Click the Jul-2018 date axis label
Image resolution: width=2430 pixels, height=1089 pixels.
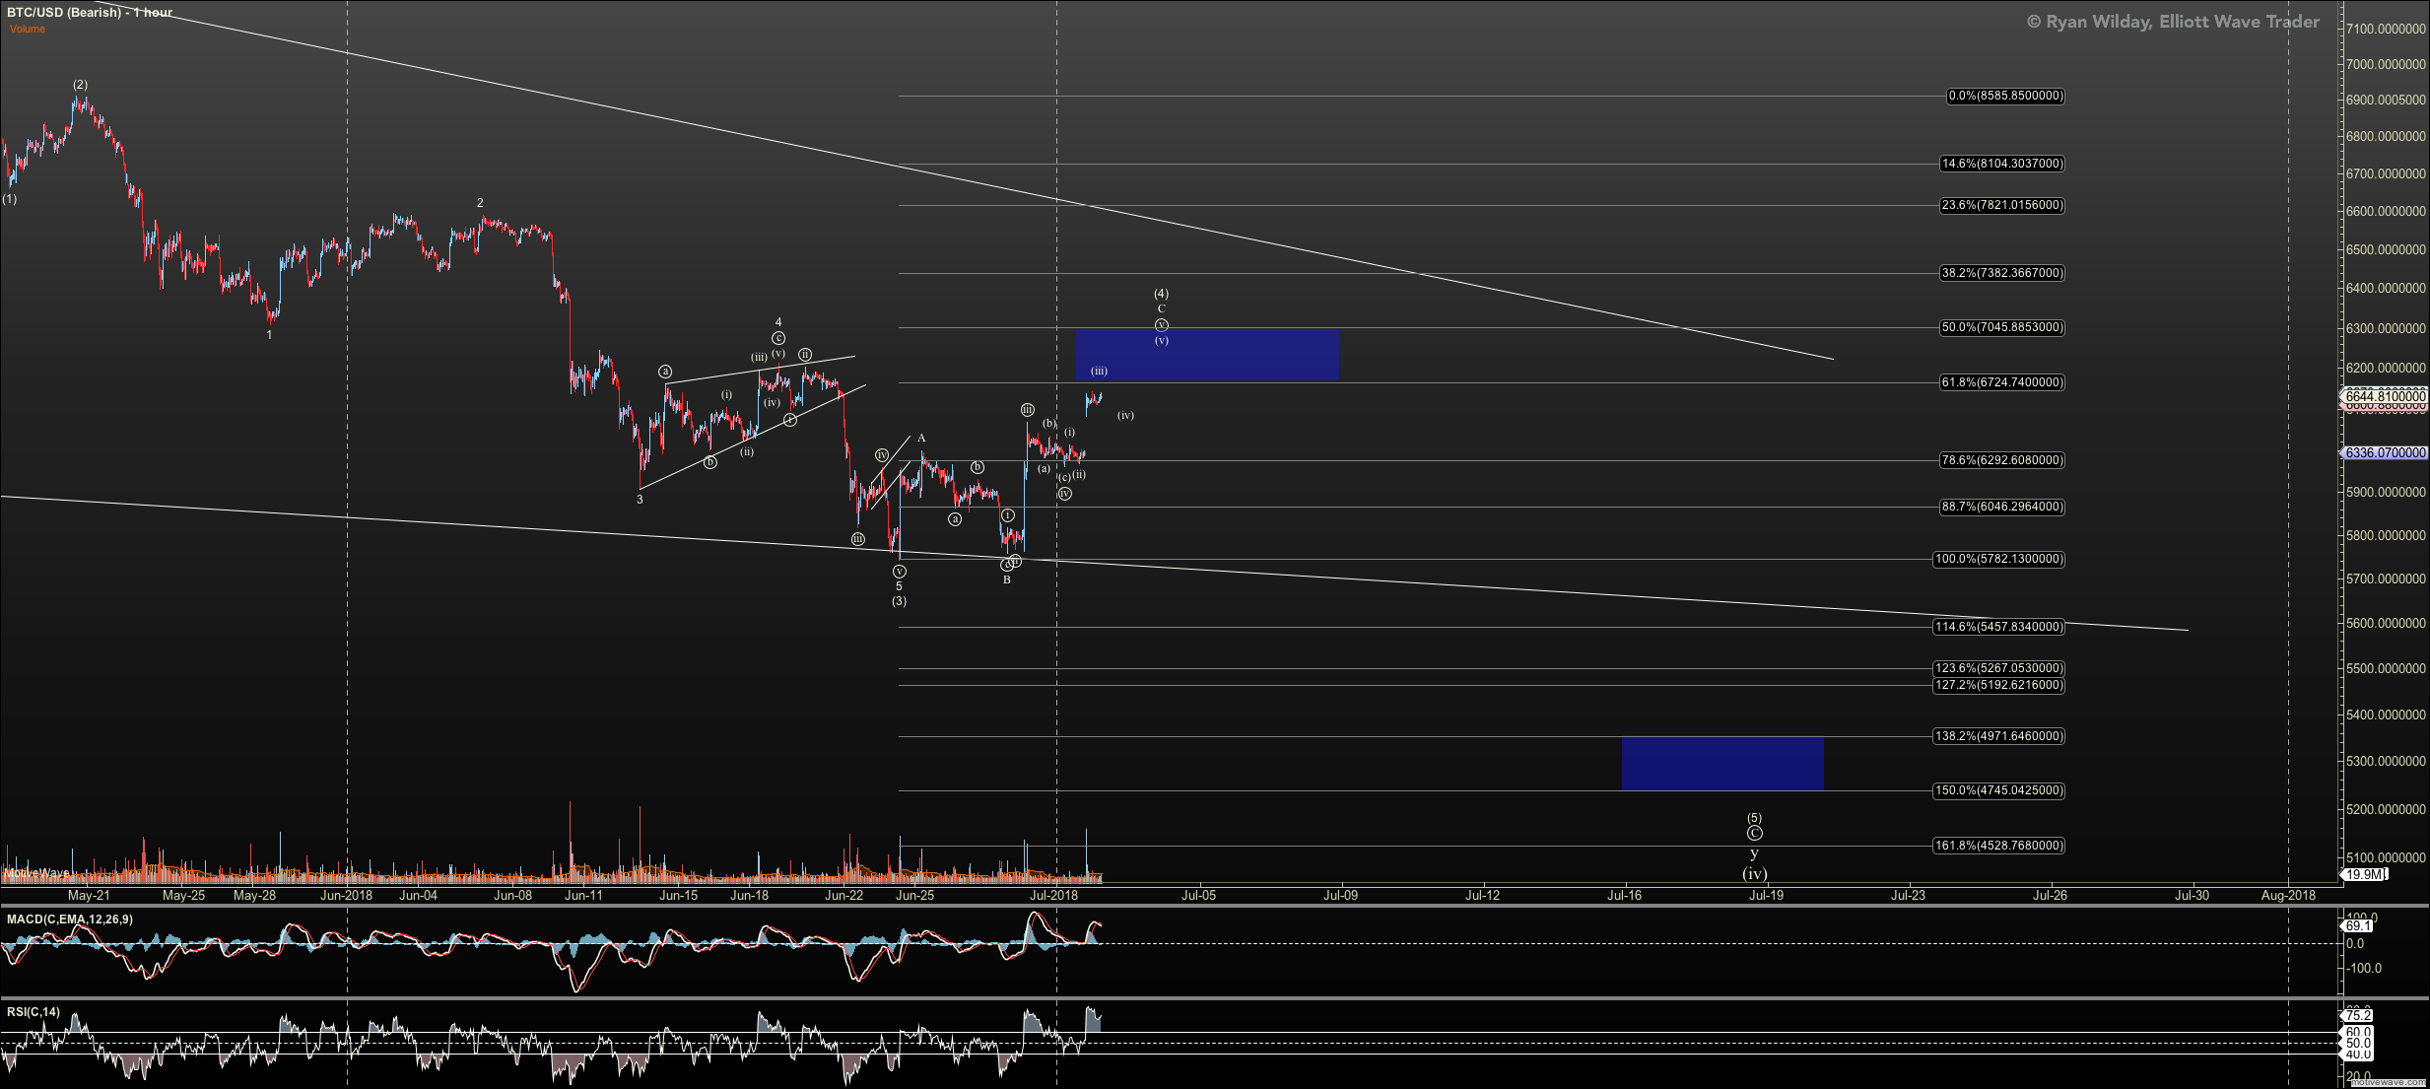coord(1053,895)
